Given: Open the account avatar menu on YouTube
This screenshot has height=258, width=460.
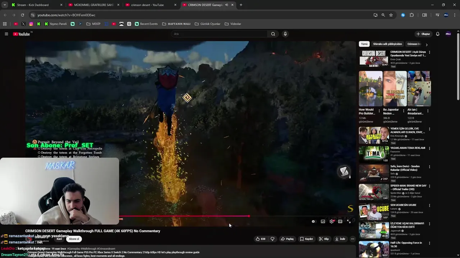Looking at the screenshot, I should 448,34.
